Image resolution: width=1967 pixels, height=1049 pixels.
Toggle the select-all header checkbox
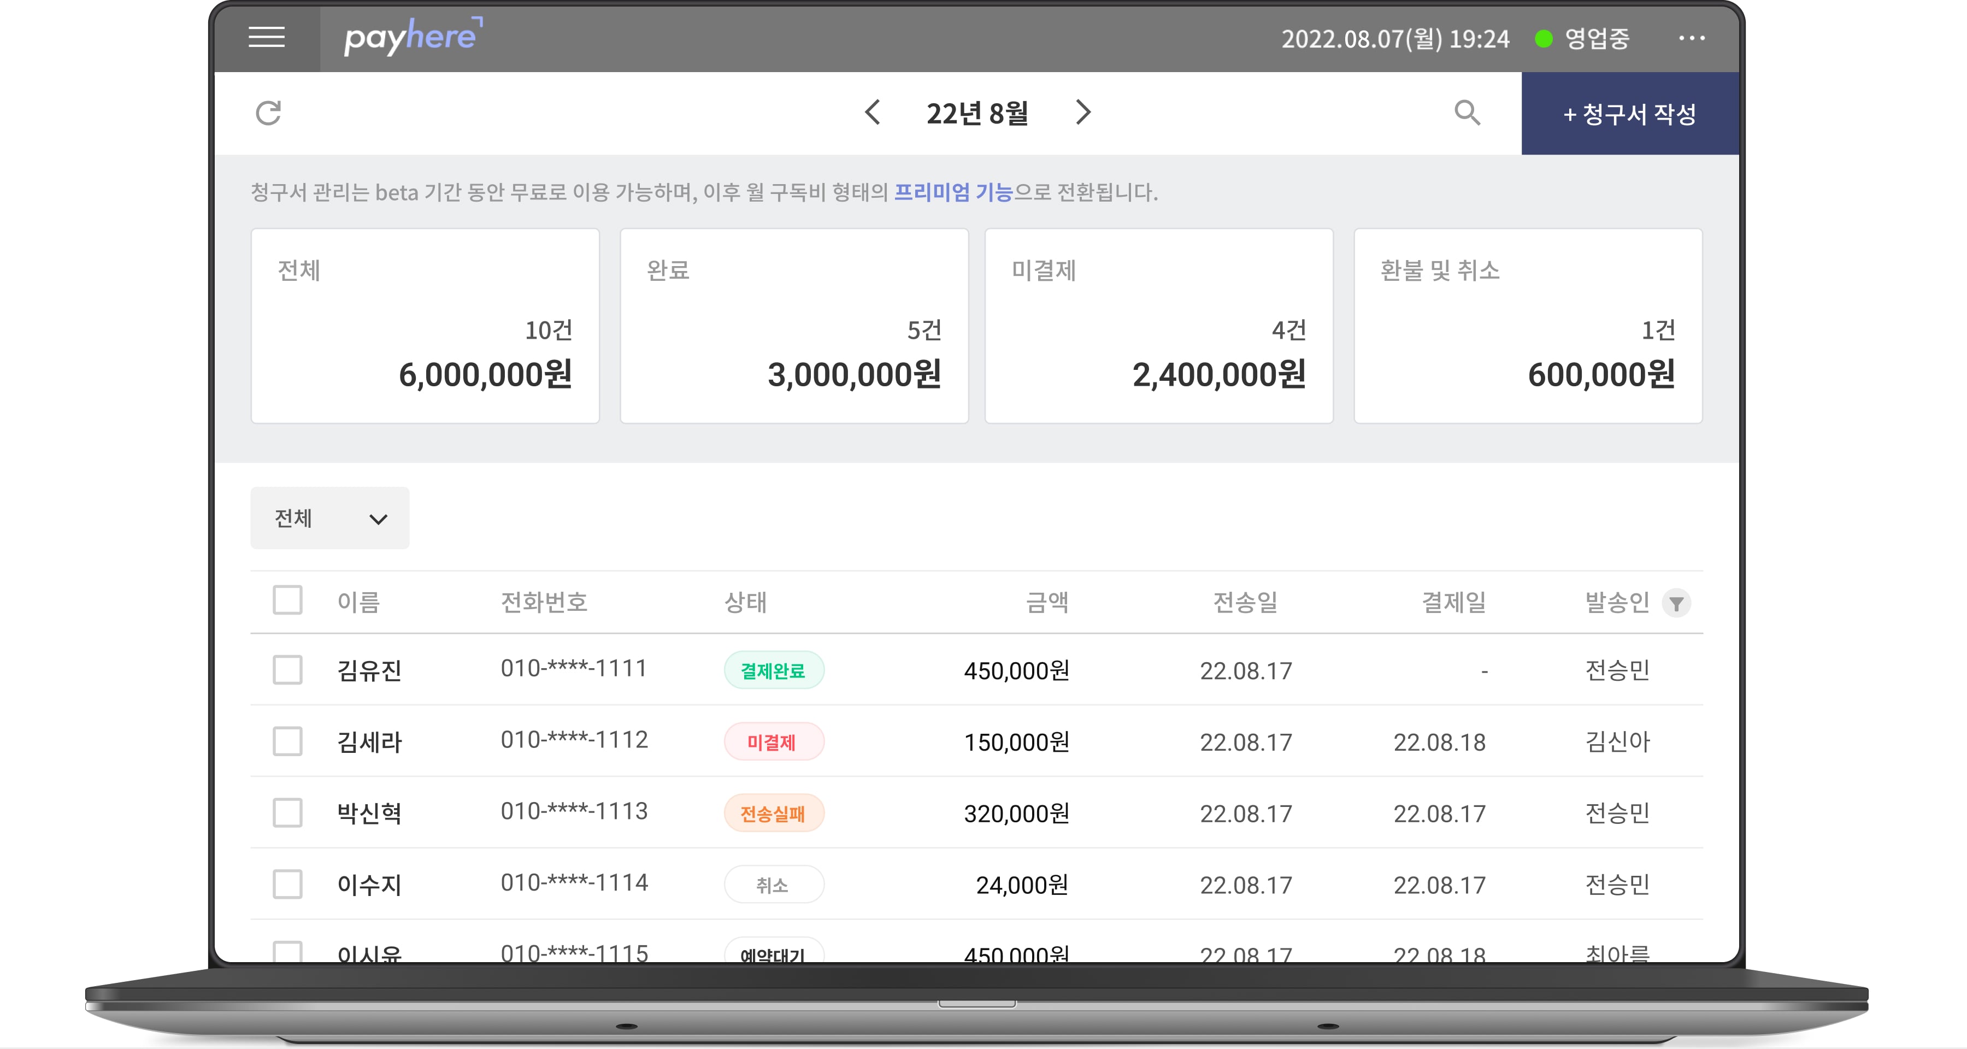(287, 600)
